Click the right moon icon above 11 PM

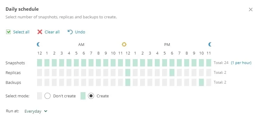[210, 44]
